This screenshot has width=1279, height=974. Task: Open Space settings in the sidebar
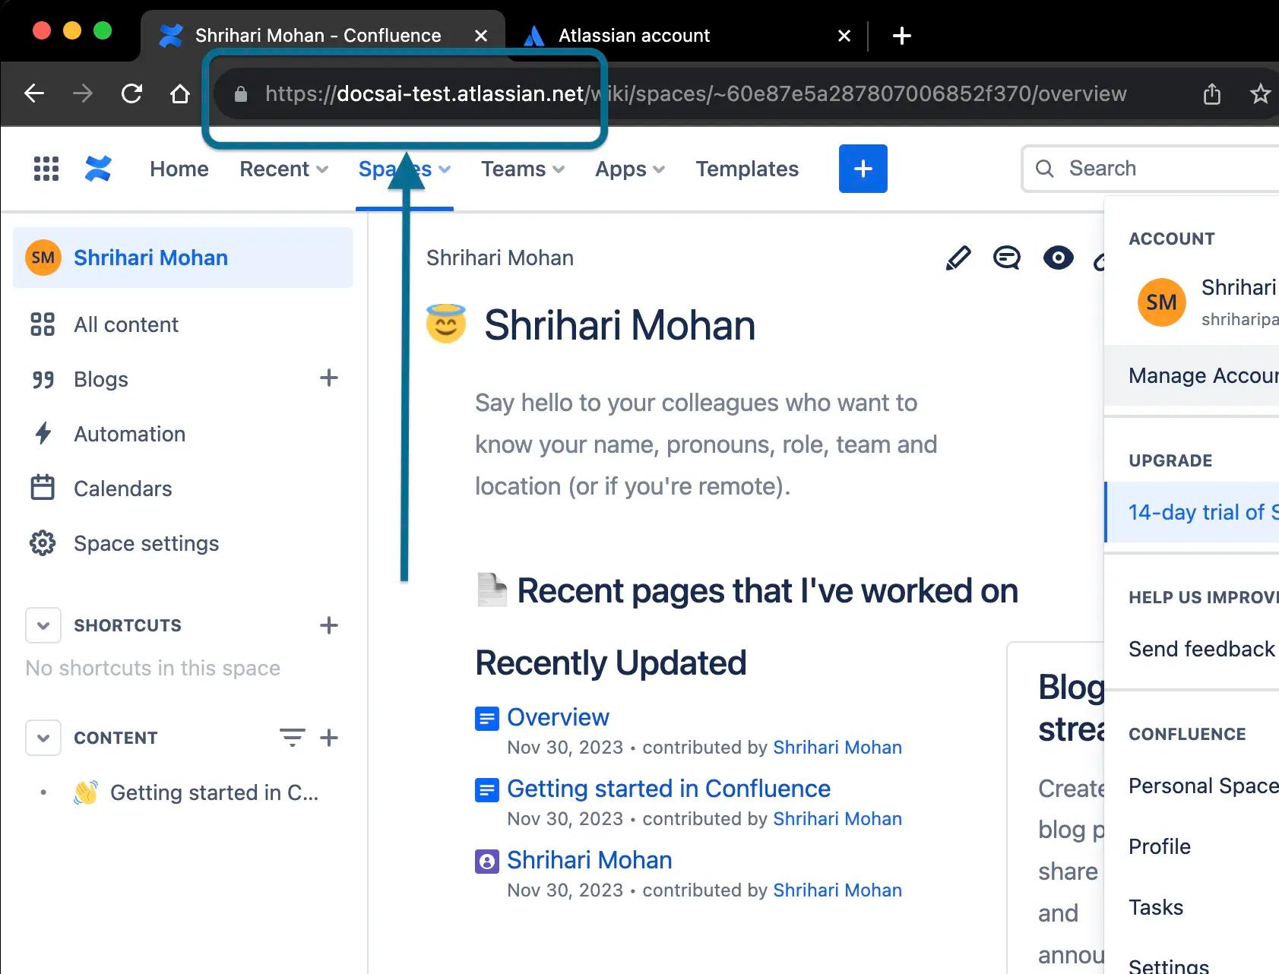[146, 543]
